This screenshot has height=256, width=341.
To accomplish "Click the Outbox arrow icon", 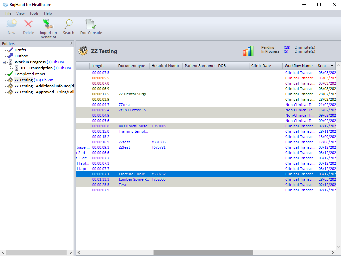I will click(x=10, y=56).
